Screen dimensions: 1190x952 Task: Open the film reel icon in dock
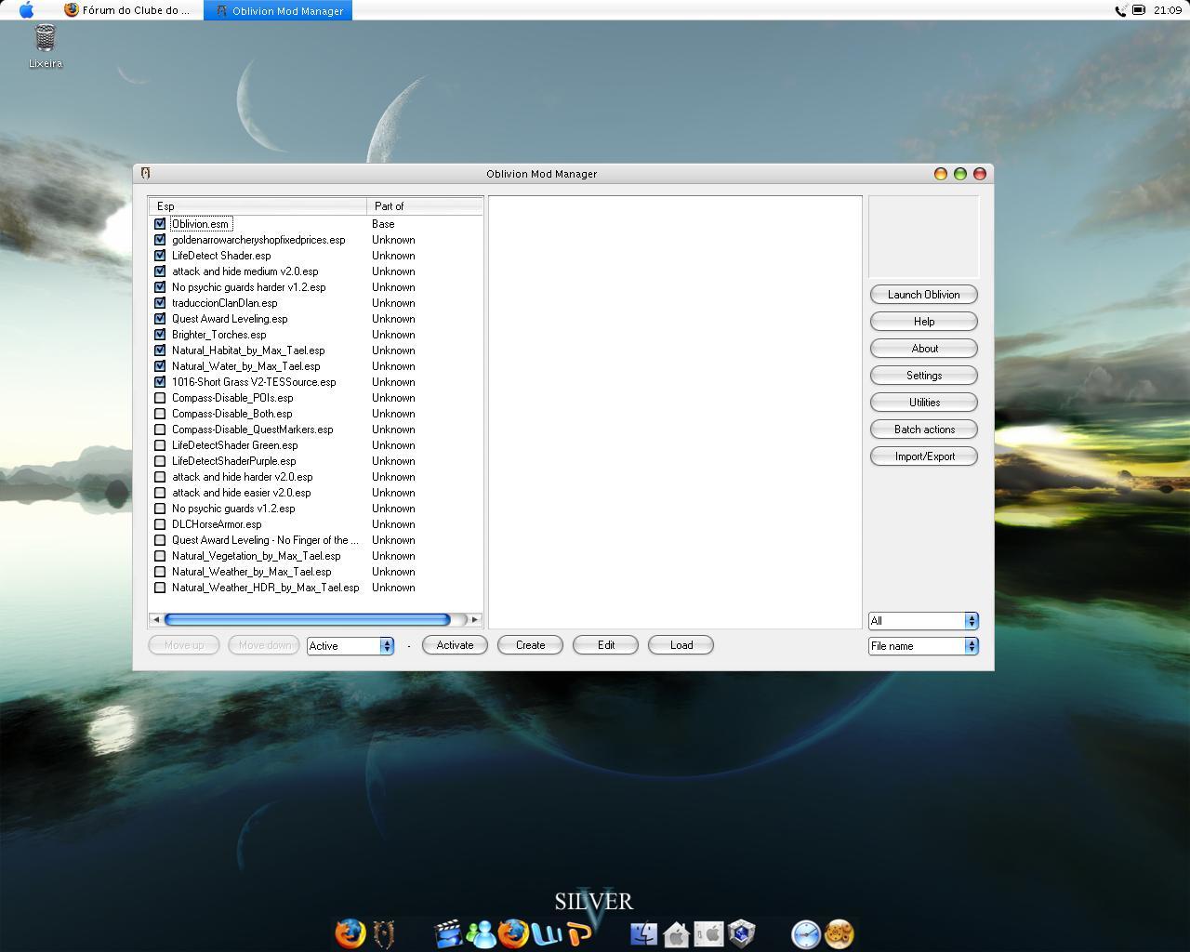pos(839,933)
